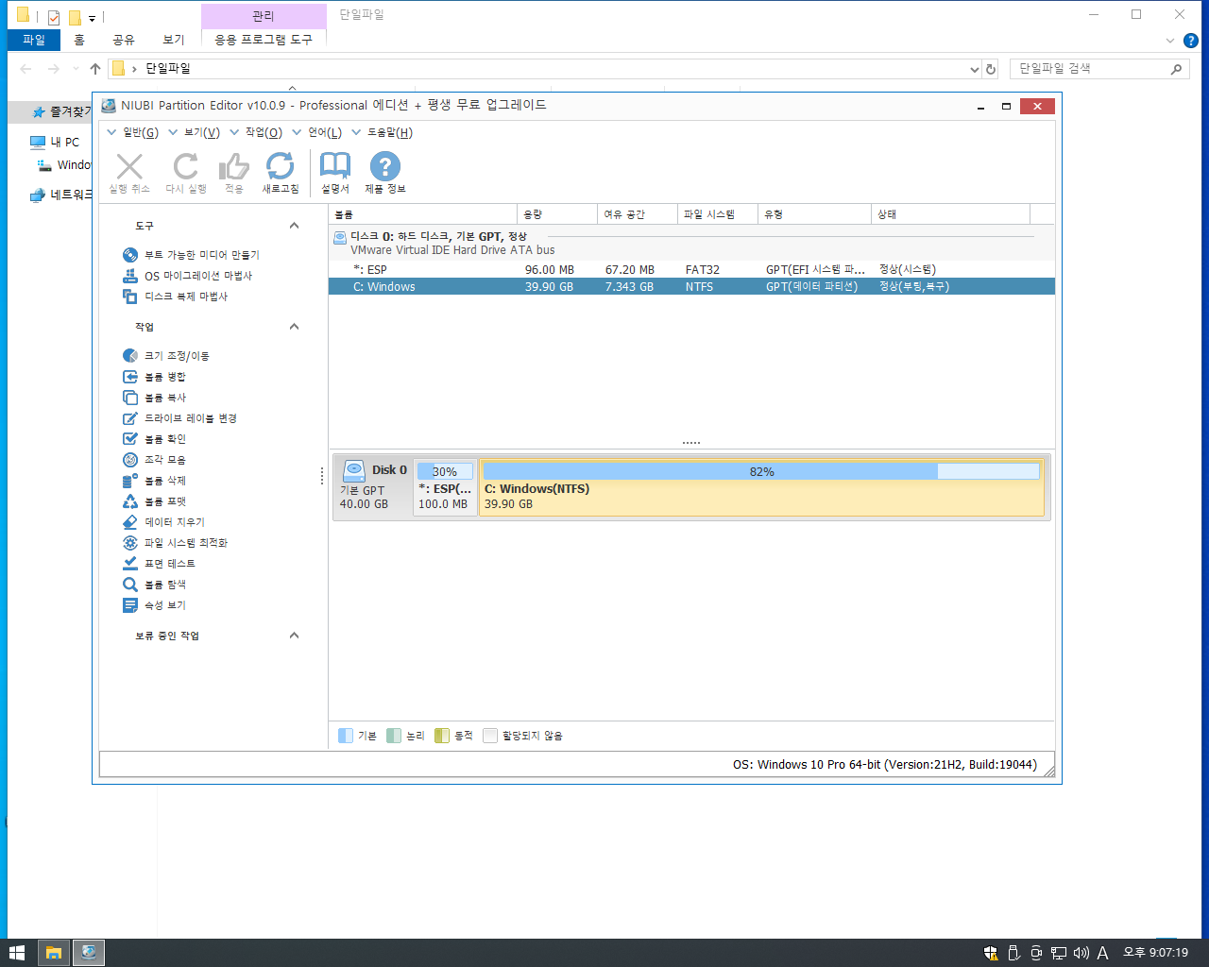Expand the Explorer ribbon chevron
The width and height of the screenshot is (1209, 967).
pyautogui.click(x=1170, y=41)
